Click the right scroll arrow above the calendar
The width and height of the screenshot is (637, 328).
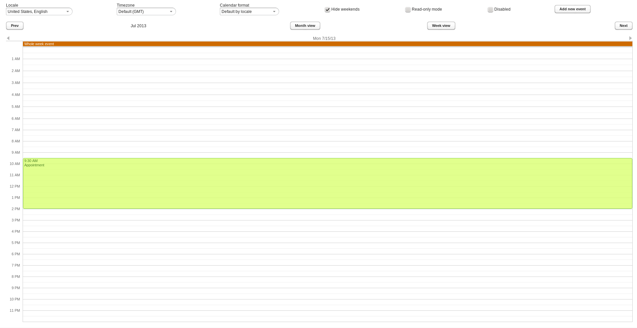[x=630, y=38]
